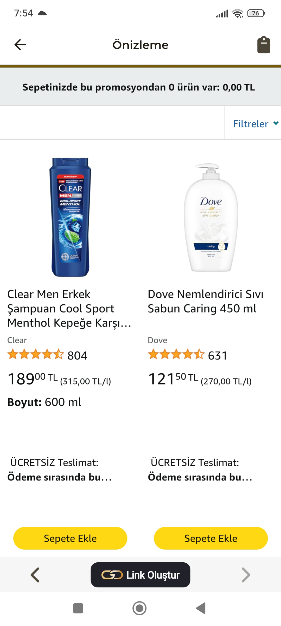Image resolution: width=281 pixels, height=626 pixels.
Task: Open Dove liquid soap product image
Action: click(211, 217)
